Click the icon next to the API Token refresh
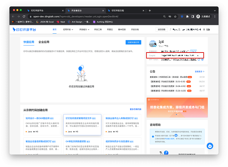This screenshot has height=167, width=228. click(x=202, y=60)
